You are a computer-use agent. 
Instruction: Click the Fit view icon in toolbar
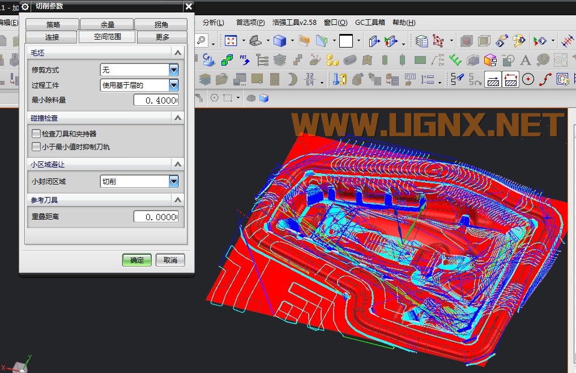[231, 41]
